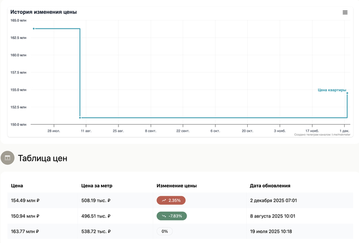The width and height of the screenshot is (359, 243).
Task: Click the 538.72 тыс. ₽ per-meter cell
Action: click(x=96, y=231)
